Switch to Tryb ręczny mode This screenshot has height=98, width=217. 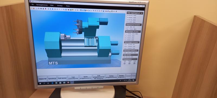point(62,78)
